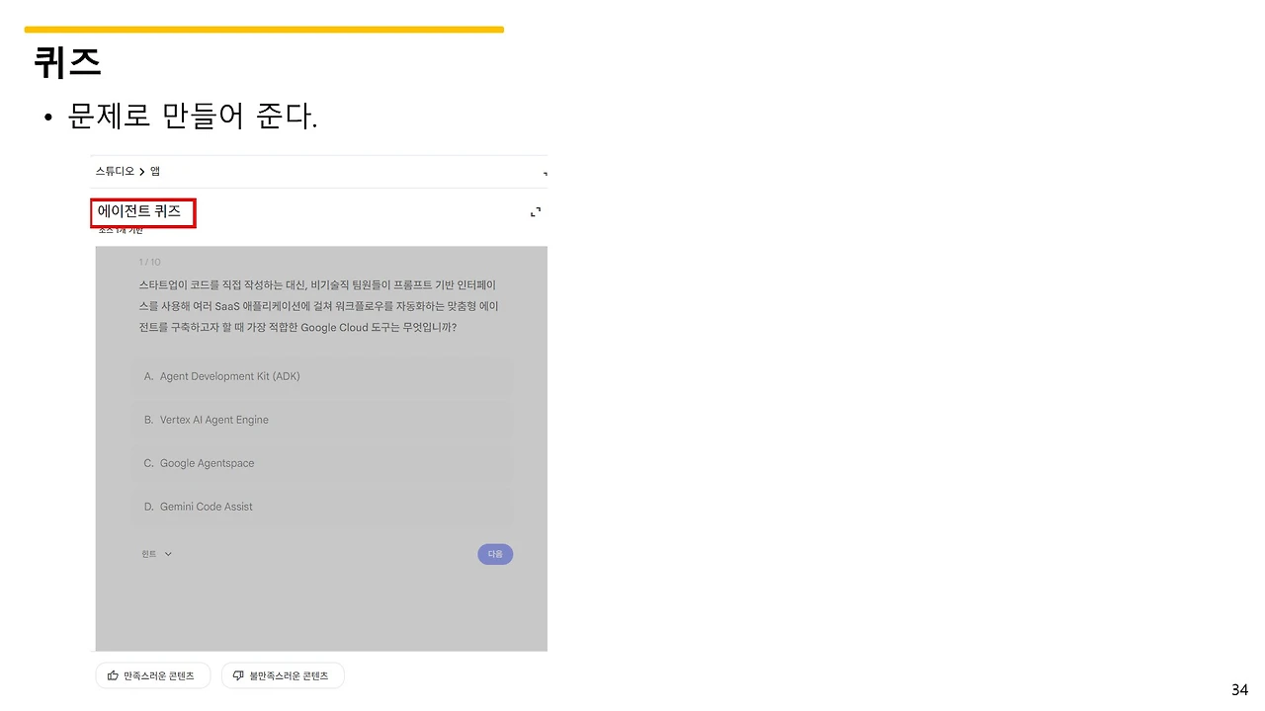Viewport: 1265px width, 711px height.
Task: Click the 만족스러운 콘텐츠 feedback button
Action: coord(152,675)
